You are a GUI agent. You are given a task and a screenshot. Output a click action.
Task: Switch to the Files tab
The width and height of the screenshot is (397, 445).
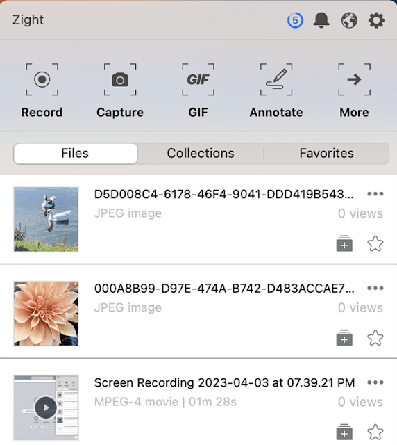pyautogui.click(x=76, y=154)
